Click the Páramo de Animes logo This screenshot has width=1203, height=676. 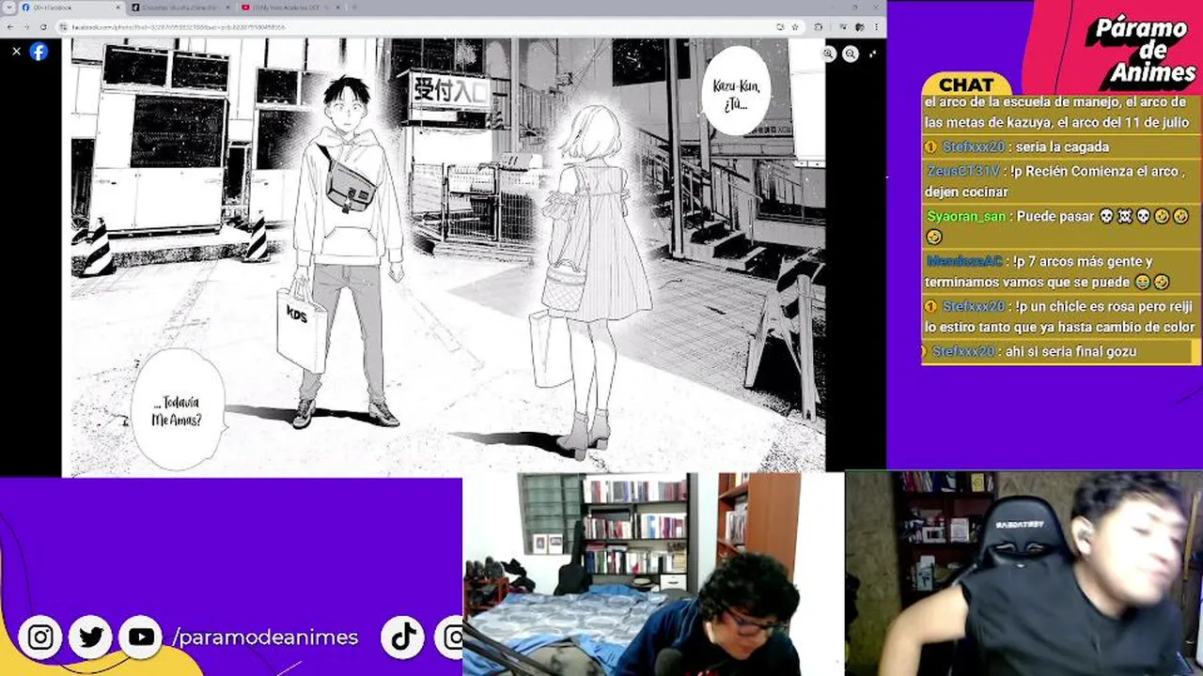pos(1140,50)
